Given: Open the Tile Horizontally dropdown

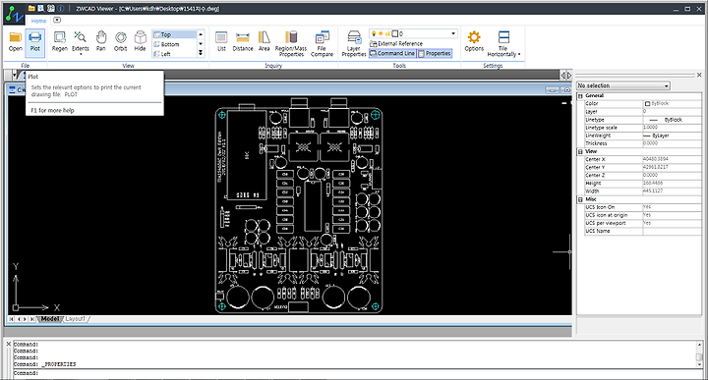Looking at the screenshot, I should pyautogui.click(x=503, y=44).
